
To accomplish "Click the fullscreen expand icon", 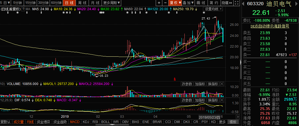I will click(238, 3).
